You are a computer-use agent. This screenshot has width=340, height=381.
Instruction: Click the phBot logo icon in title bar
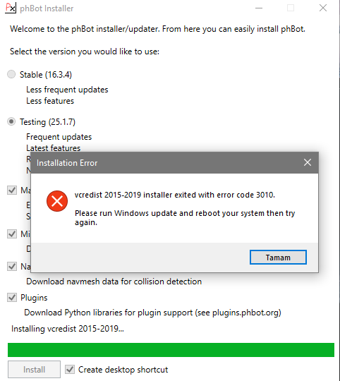click(x=11, y=8)
